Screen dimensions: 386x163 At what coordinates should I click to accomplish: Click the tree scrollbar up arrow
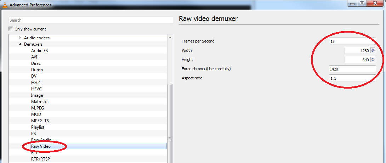click(x=170, y=38)
